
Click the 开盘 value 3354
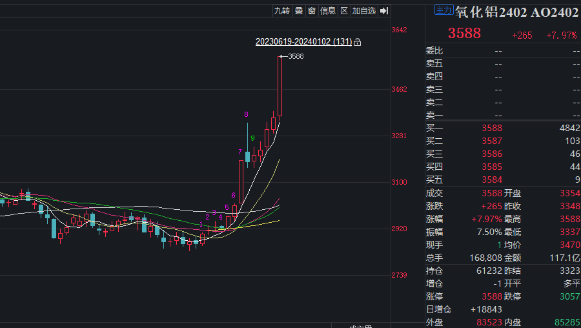570,193
